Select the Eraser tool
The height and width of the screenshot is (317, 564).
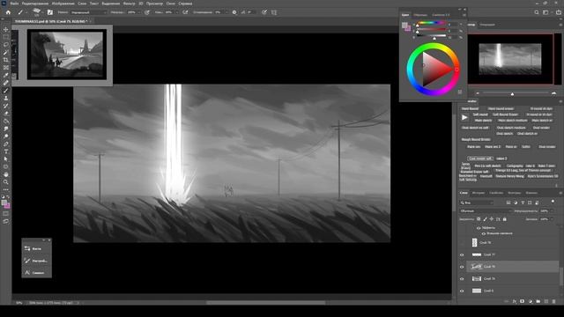[x=6, y=114]
